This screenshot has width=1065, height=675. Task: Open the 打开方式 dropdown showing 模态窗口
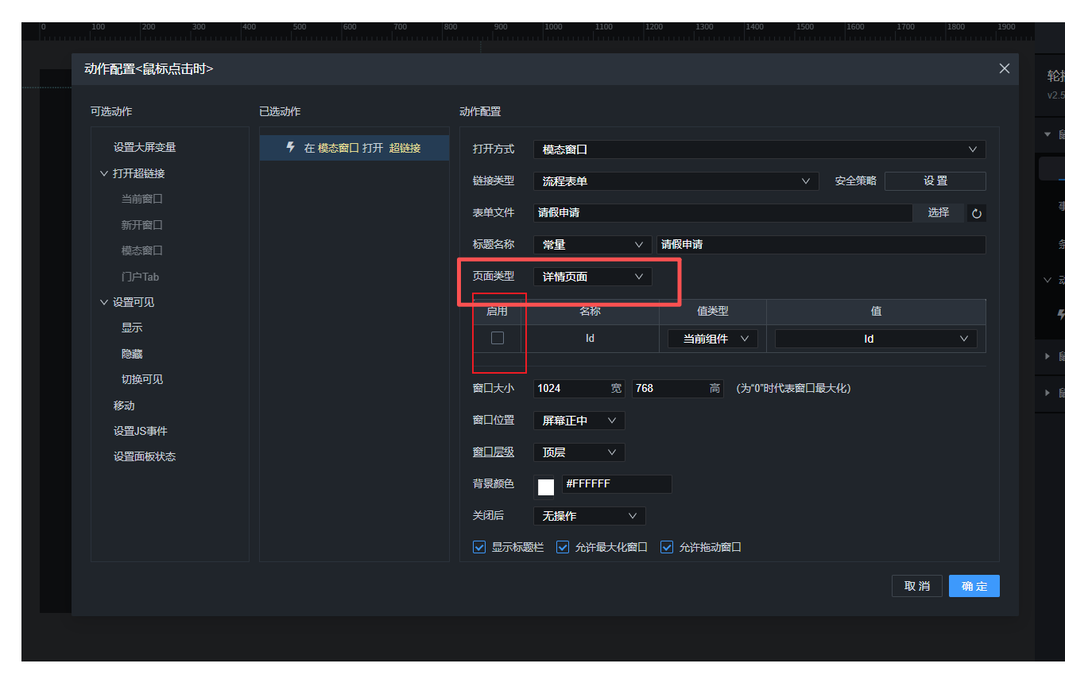[759, 149]
